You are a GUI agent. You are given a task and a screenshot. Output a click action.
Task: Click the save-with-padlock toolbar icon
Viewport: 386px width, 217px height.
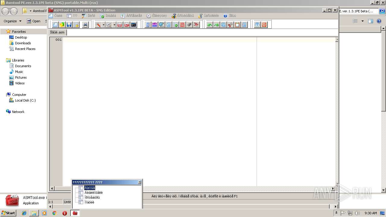click(76, 25)
